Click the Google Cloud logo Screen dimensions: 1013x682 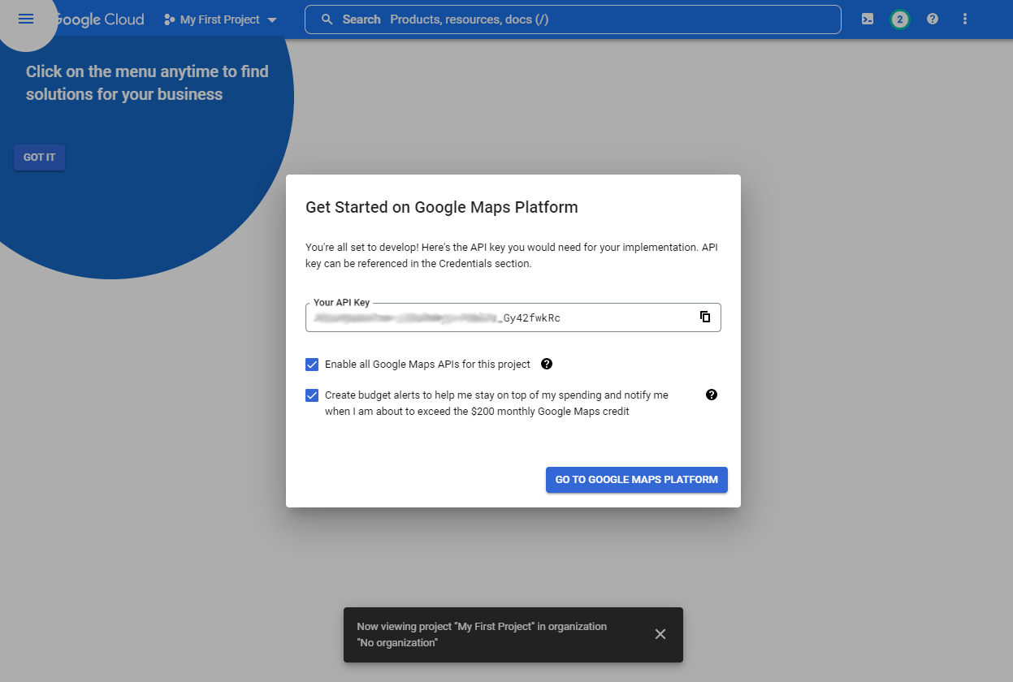tap(100, 19)
